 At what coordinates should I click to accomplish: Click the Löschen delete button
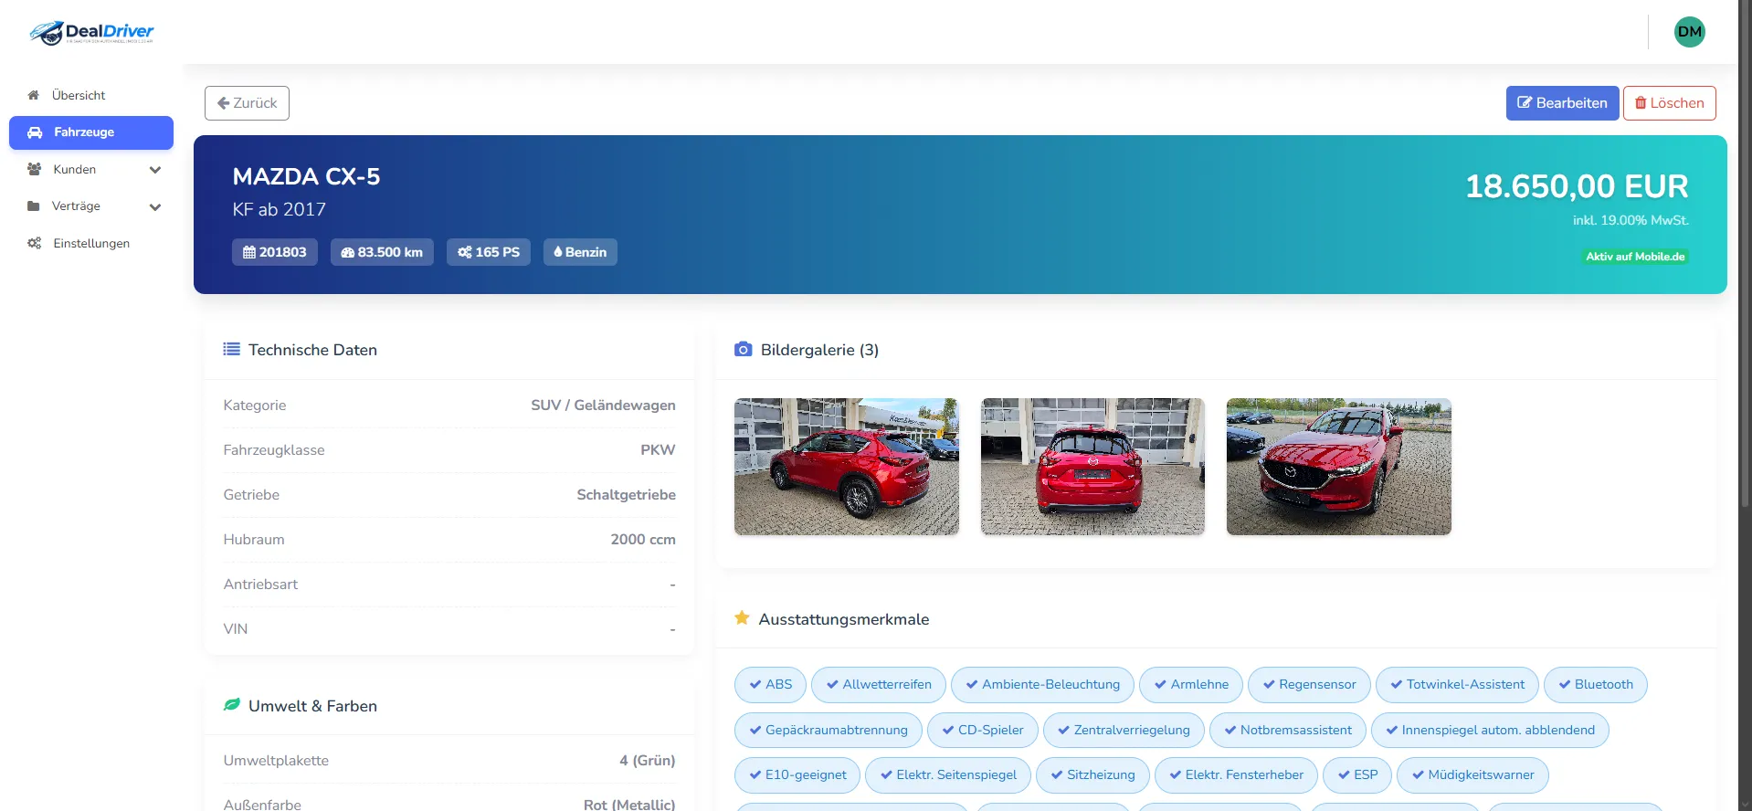tap(1669, 103)
